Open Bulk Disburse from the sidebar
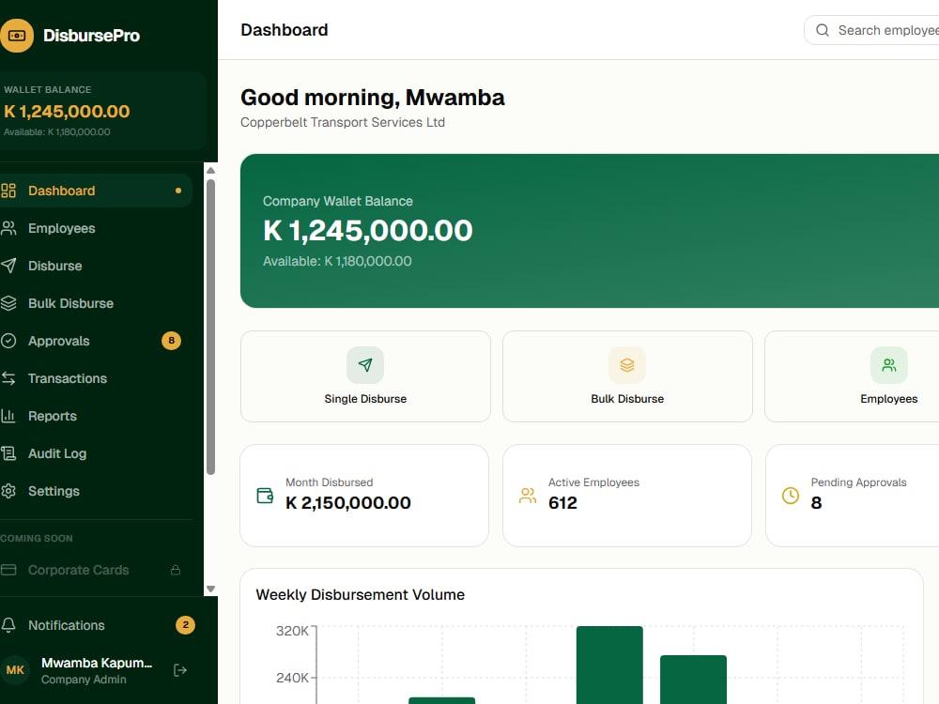The width and height of the screenshot is (939, 704). [x=96, y=303]
